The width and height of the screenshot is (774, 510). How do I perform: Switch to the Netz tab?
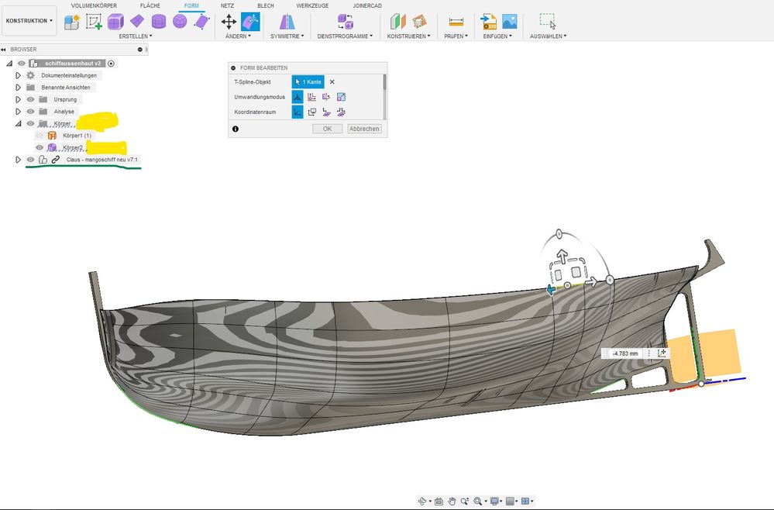coord(227,6)
